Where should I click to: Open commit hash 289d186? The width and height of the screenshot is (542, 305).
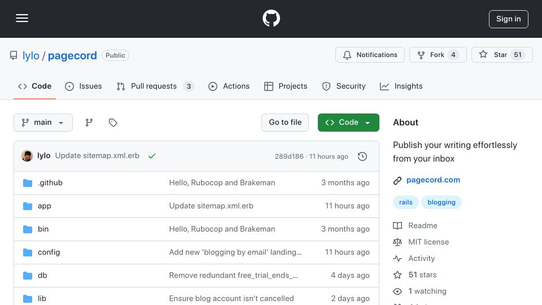coord(289,156)
